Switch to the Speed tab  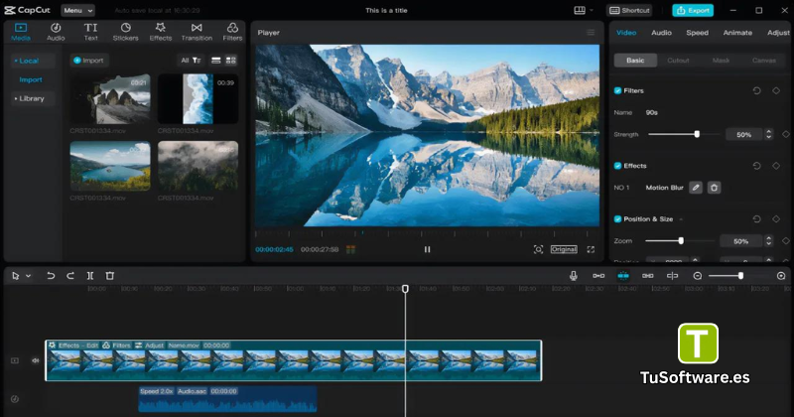tap(697, 33)
